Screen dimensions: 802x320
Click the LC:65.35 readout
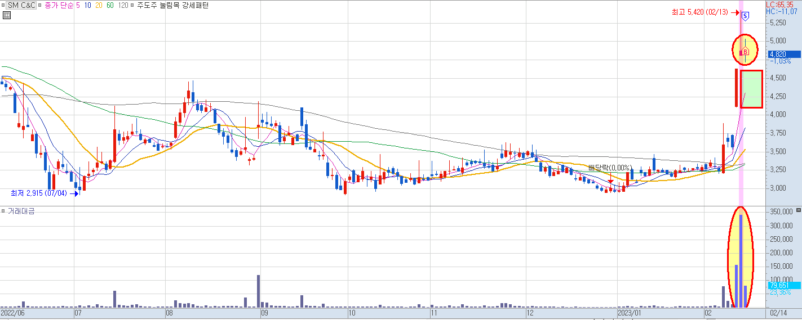click(780, 4)
